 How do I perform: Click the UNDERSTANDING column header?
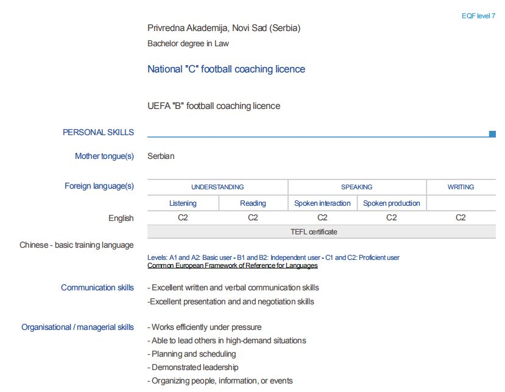click(217, 187)
